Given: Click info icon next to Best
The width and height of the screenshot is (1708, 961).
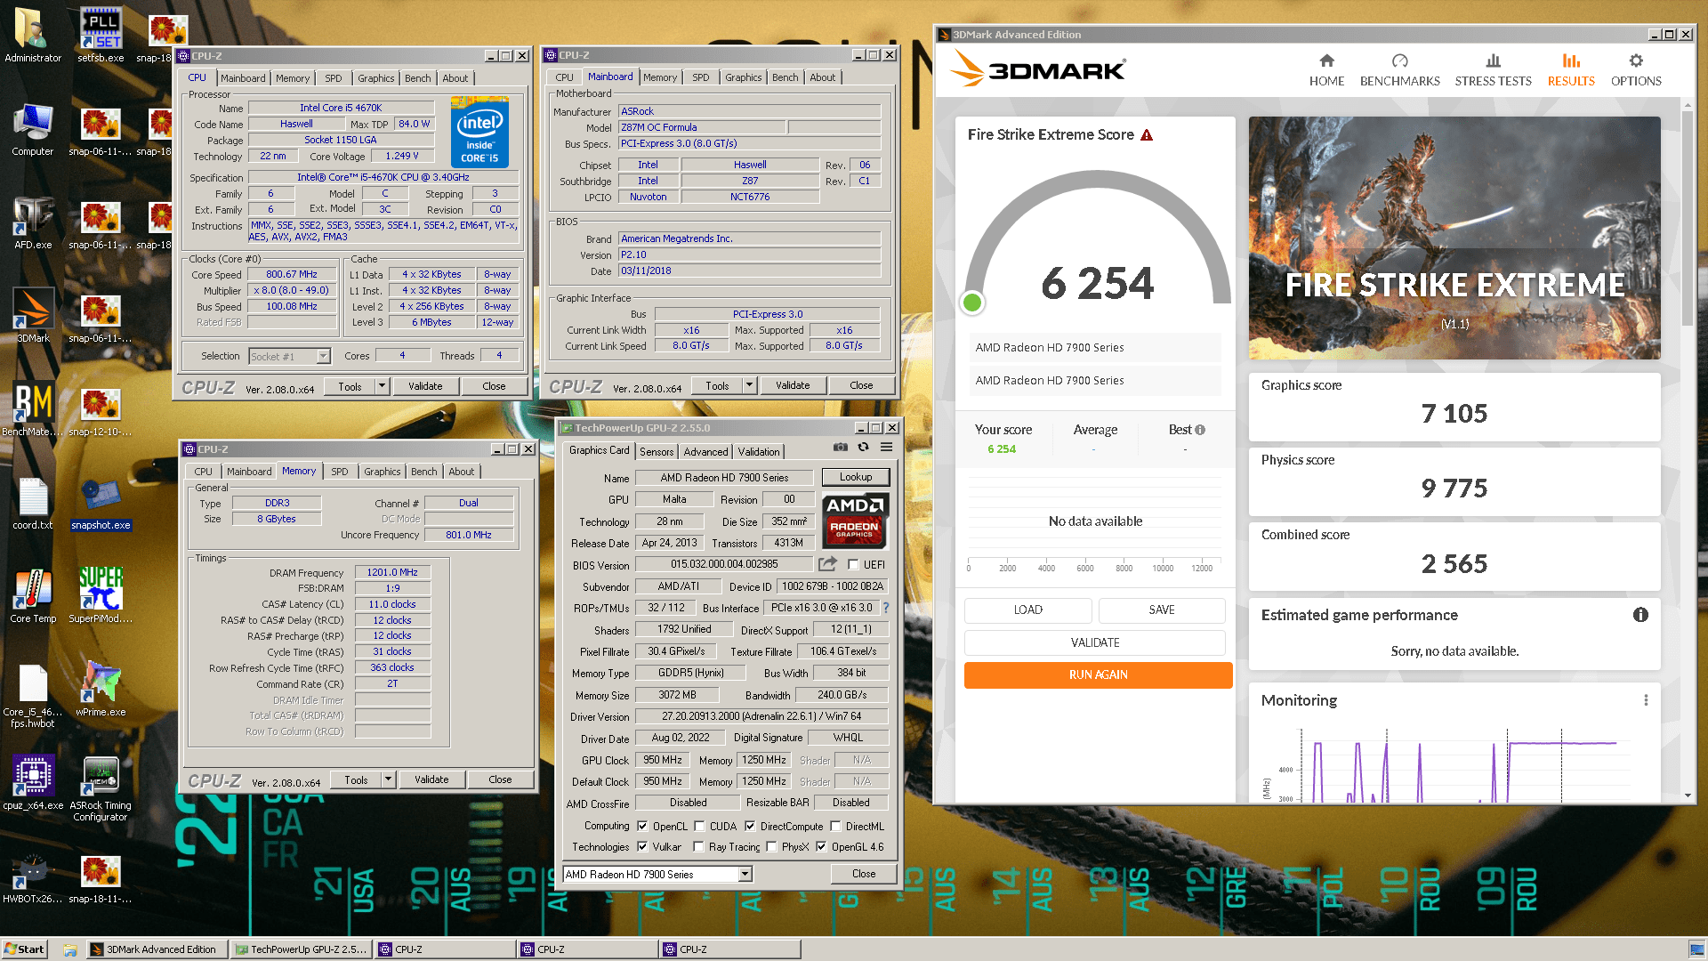Looking at the screenshot, I should 1200,430.
